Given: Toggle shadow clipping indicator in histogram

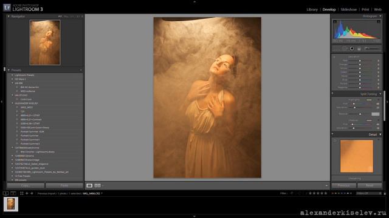Looking at the screenshot, I should (x=335, y=22).
